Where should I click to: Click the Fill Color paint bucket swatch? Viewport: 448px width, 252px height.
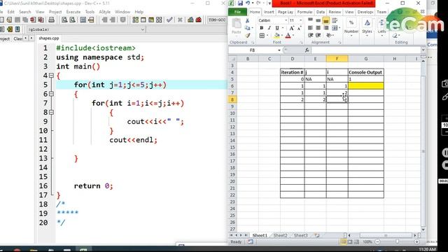coord(276,36)
